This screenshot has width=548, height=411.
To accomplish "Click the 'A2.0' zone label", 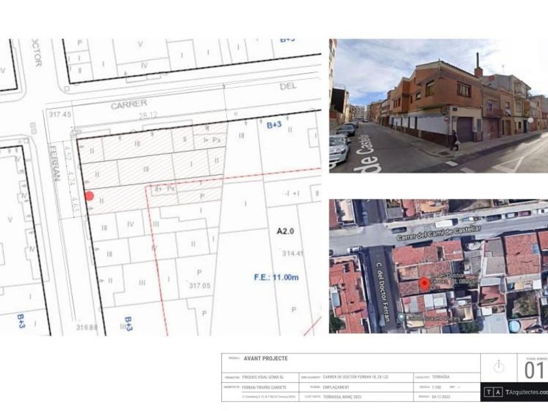I will (286, 231).
